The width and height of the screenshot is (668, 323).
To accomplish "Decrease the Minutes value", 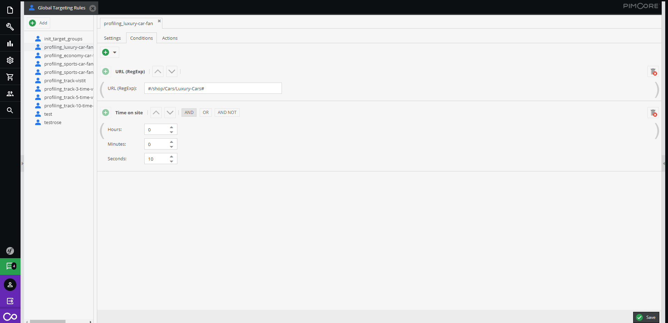I will tap(171, 147).
